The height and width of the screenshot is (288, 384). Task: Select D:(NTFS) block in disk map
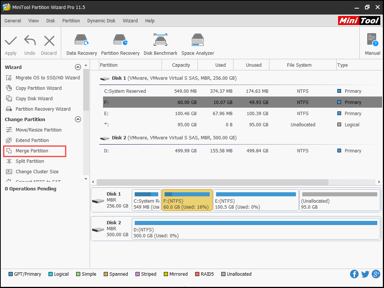point(256,229)
